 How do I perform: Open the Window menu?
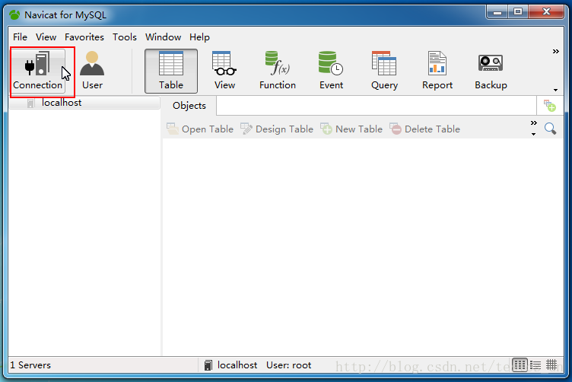pyautogui.click(x=163, y=37)
